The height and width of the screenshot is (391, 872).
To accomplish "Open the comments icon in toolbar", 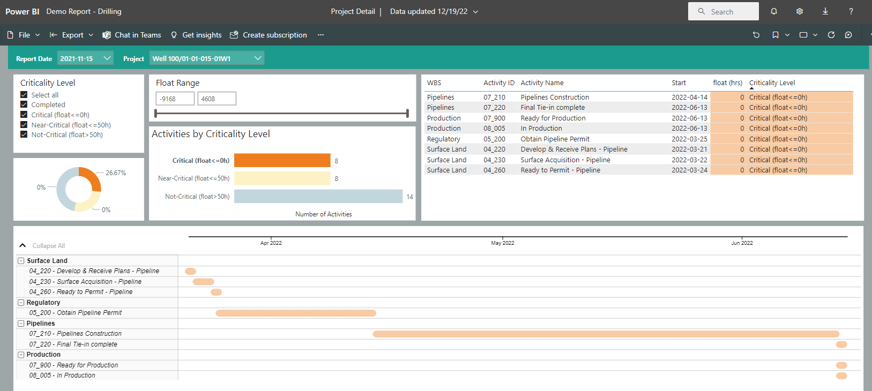I will point(848,35).
